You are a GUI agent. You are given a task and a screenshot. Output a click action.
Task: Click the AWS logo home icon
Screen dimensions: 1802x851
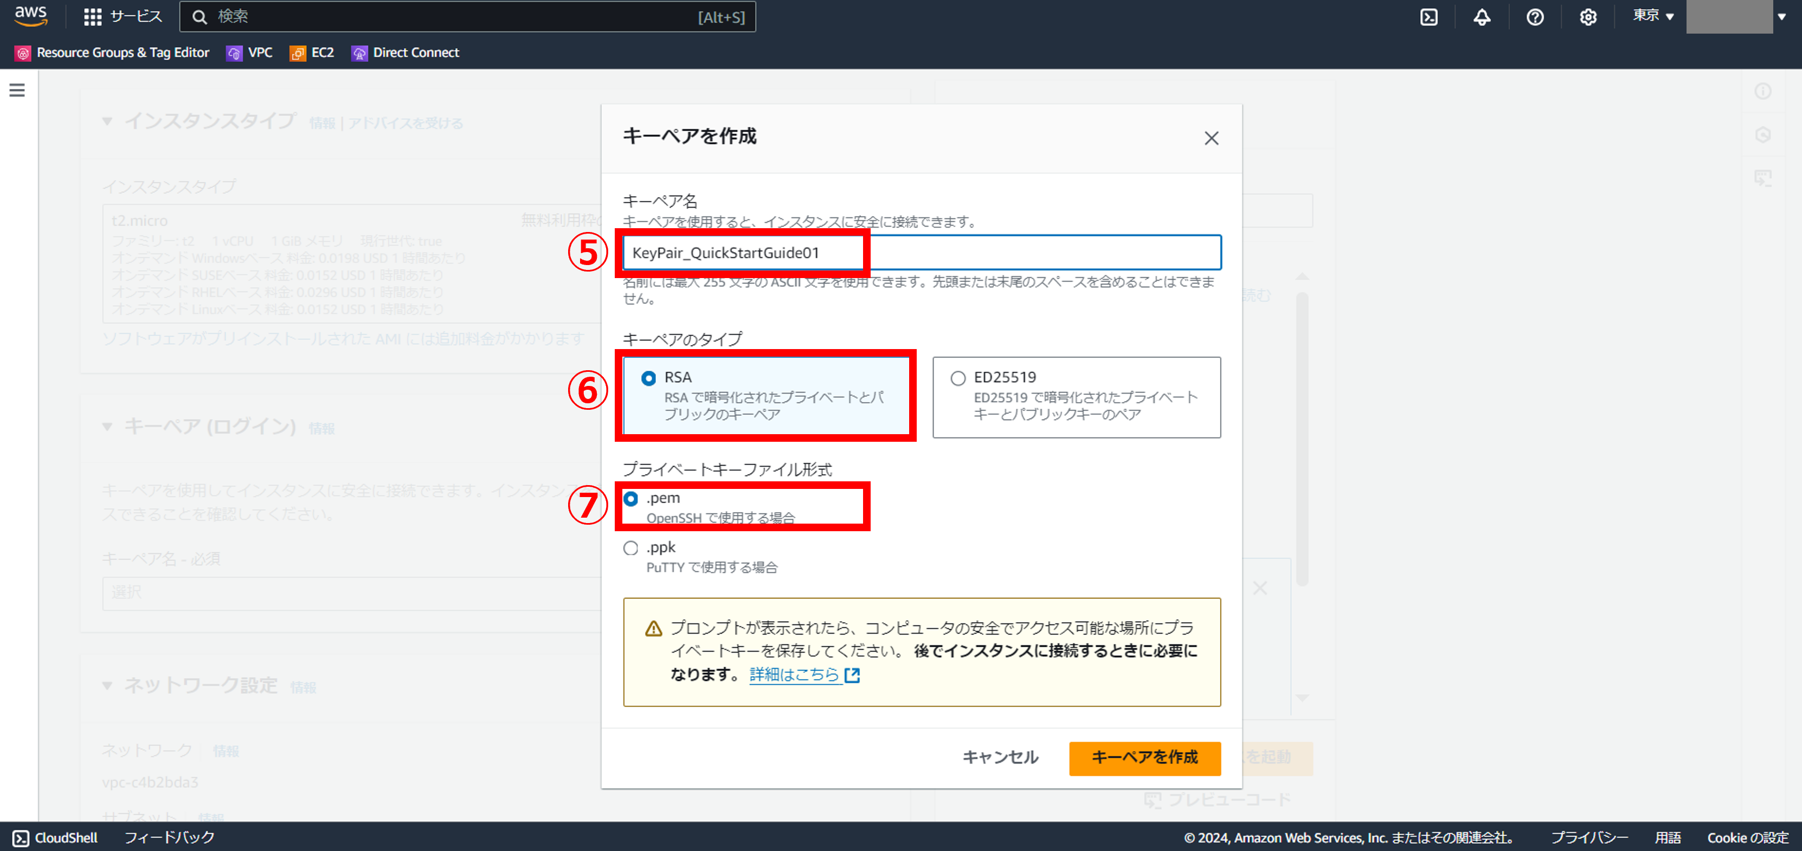pyautogui.click(x=31, y=17)
